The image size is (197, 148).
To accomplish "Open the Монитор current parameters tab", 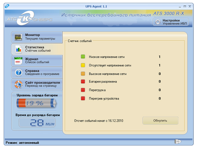I will pyautogui.click(x=37, y=37).
